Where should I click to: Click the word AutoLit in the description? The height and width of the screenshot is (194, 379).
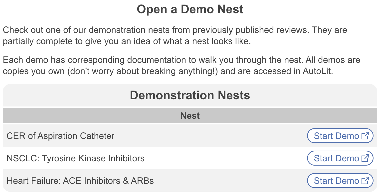318,71
